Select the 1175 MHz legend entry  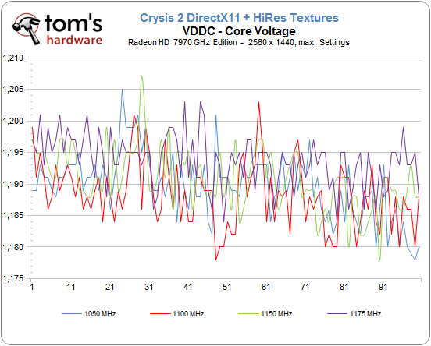point(354,313)
